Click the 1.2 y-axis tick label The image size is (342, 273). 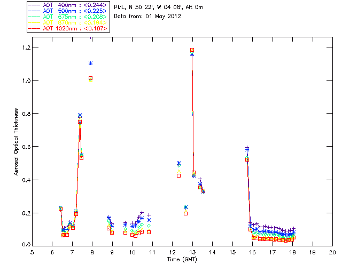point(26,47)
